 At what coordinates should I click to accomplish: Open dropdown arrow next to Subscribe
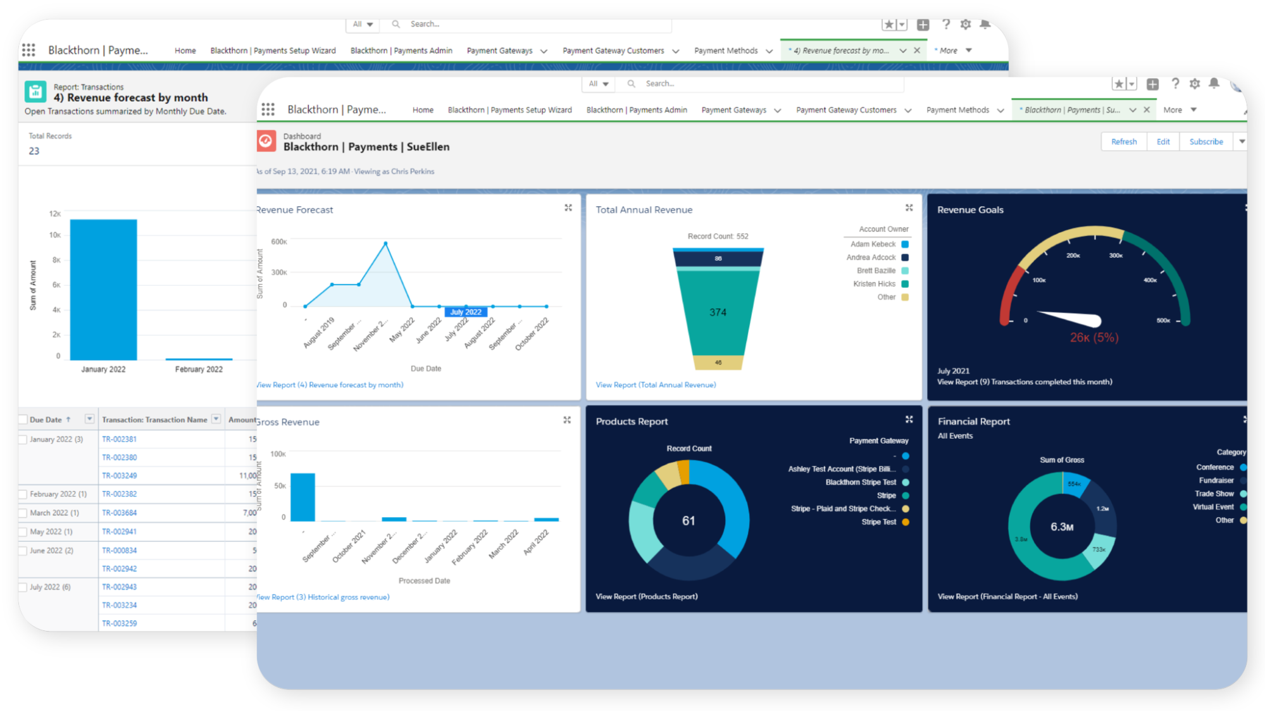pyautogui.click(x=1242, y=142)
